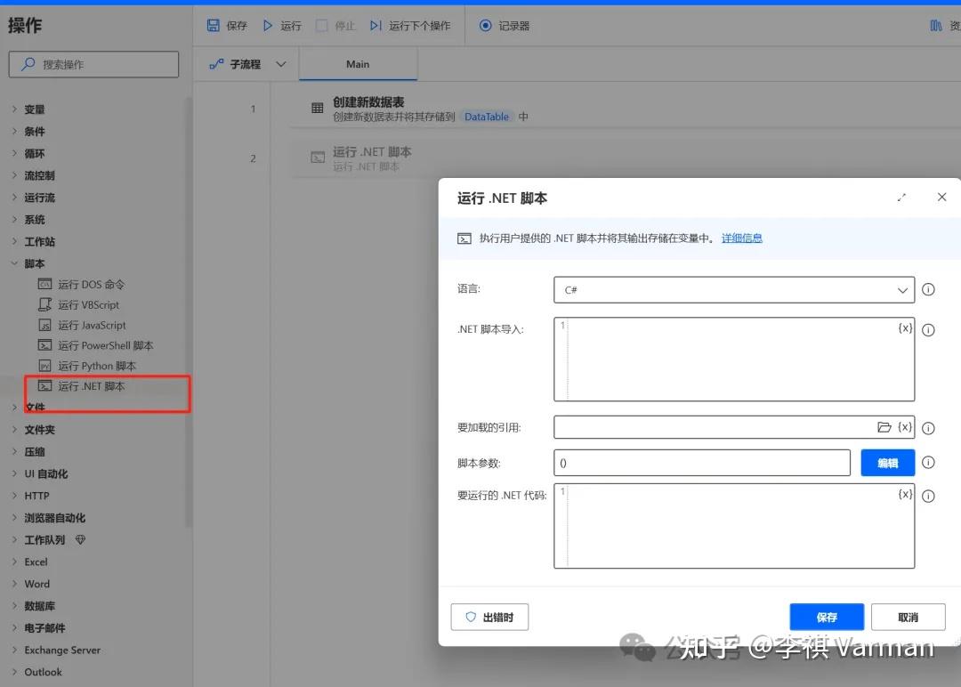Click the 出错时 error handling button
961x687 pixels.
[x=489, y=616]
